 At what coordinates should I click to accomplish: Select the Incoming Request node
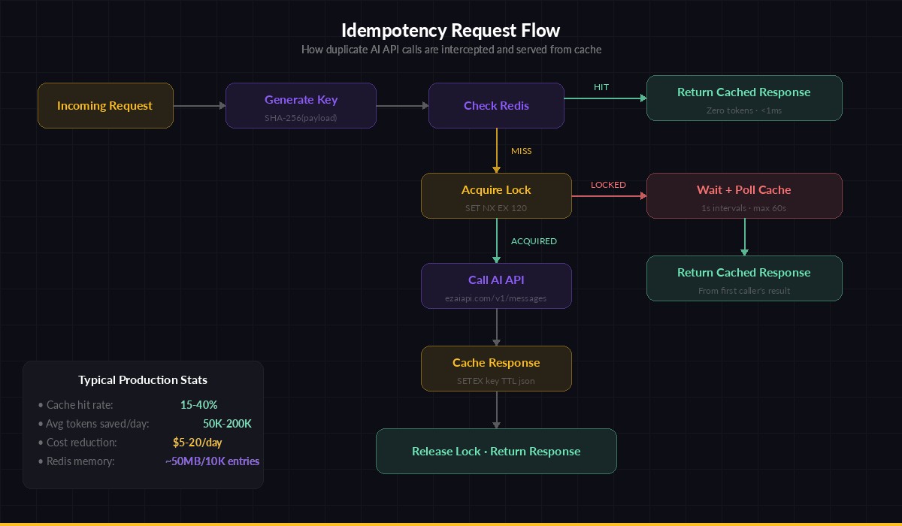point(105,105)
